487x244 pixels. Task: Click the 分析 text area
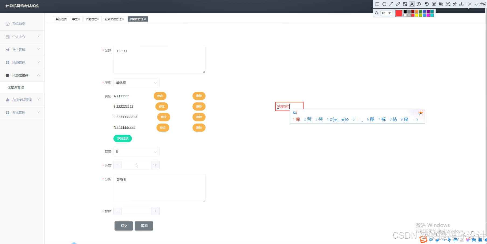point(160,188)
